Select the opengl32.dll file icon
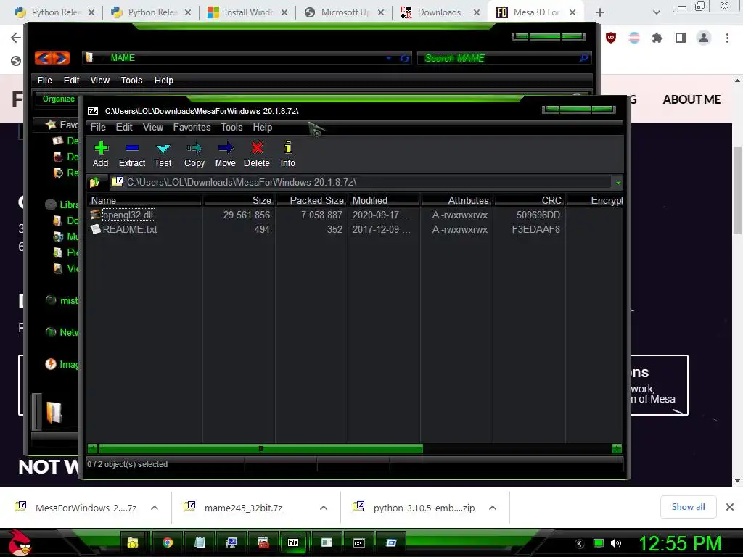 point(95,215)
